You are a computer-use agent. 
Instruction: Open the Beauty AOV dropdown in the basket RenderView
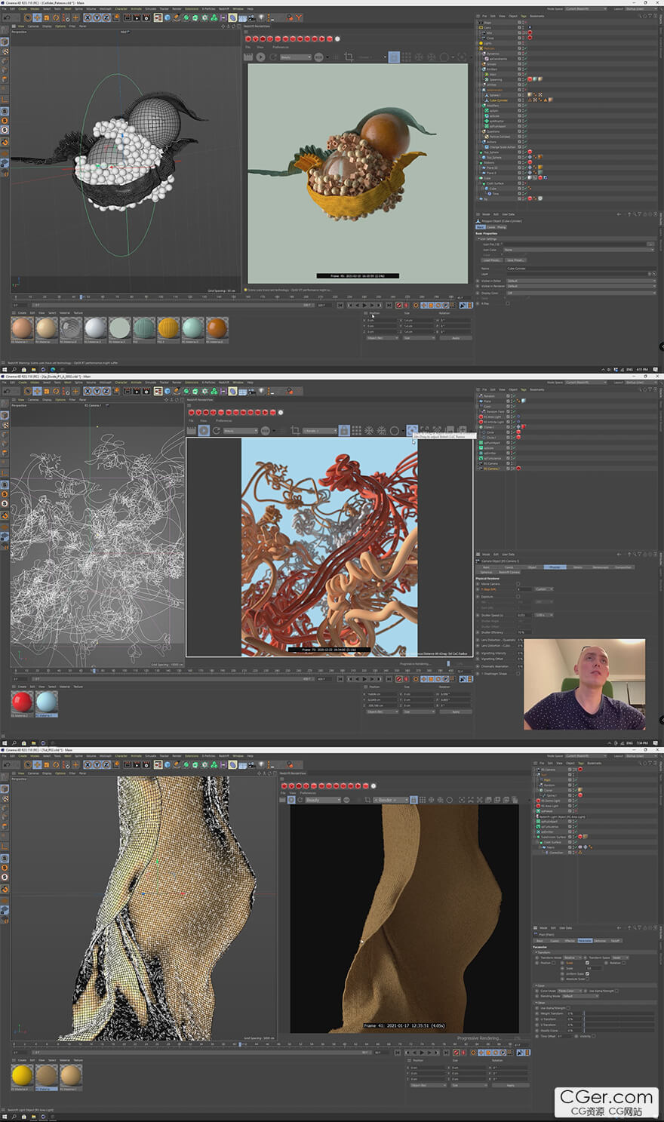296,57
